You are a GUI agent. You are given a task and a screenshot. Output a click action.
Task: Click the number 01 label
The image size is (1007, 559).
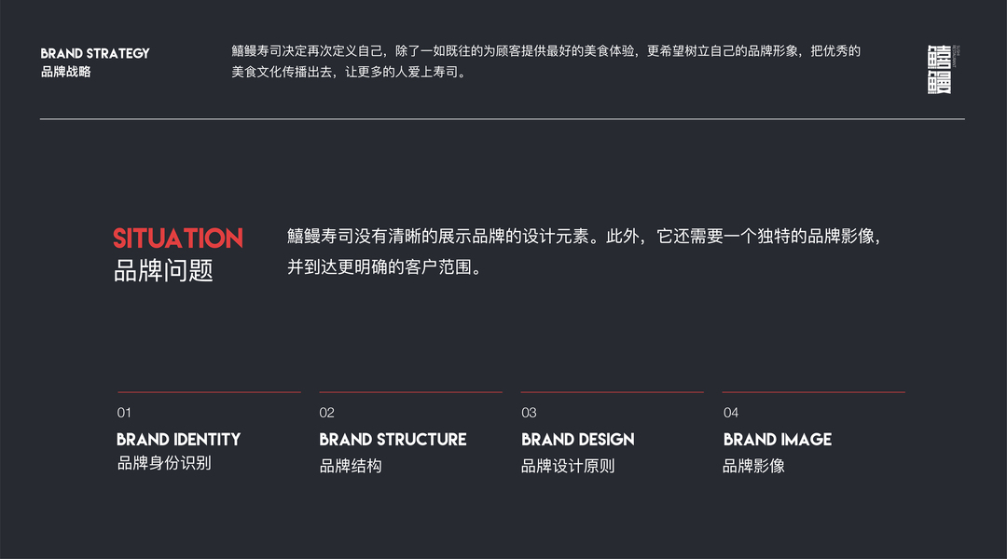tap(124, 413)
